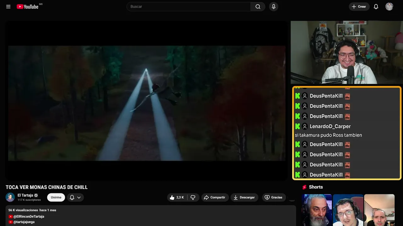Click the magnifying glass search button
This screenshot has height=226, width=403.
coord(258,7)
